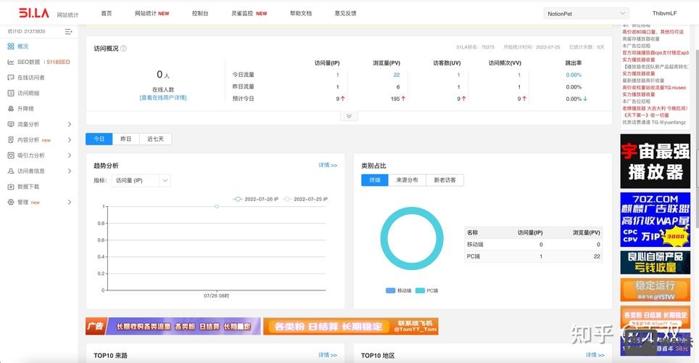Image resolution: width=699 pixels, height=363 pixels.
Task: Click the red ad text 官方双端播放器
Action: click(655, 53)
